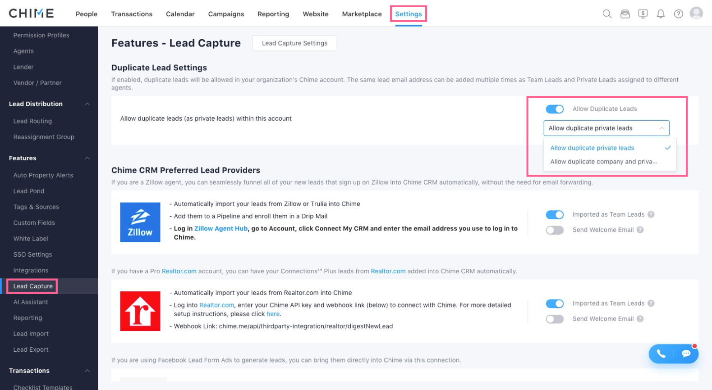The image size is (712, 390).
Task: Collapse the duplicate leads dropdown box
Action: click(606, 128)
